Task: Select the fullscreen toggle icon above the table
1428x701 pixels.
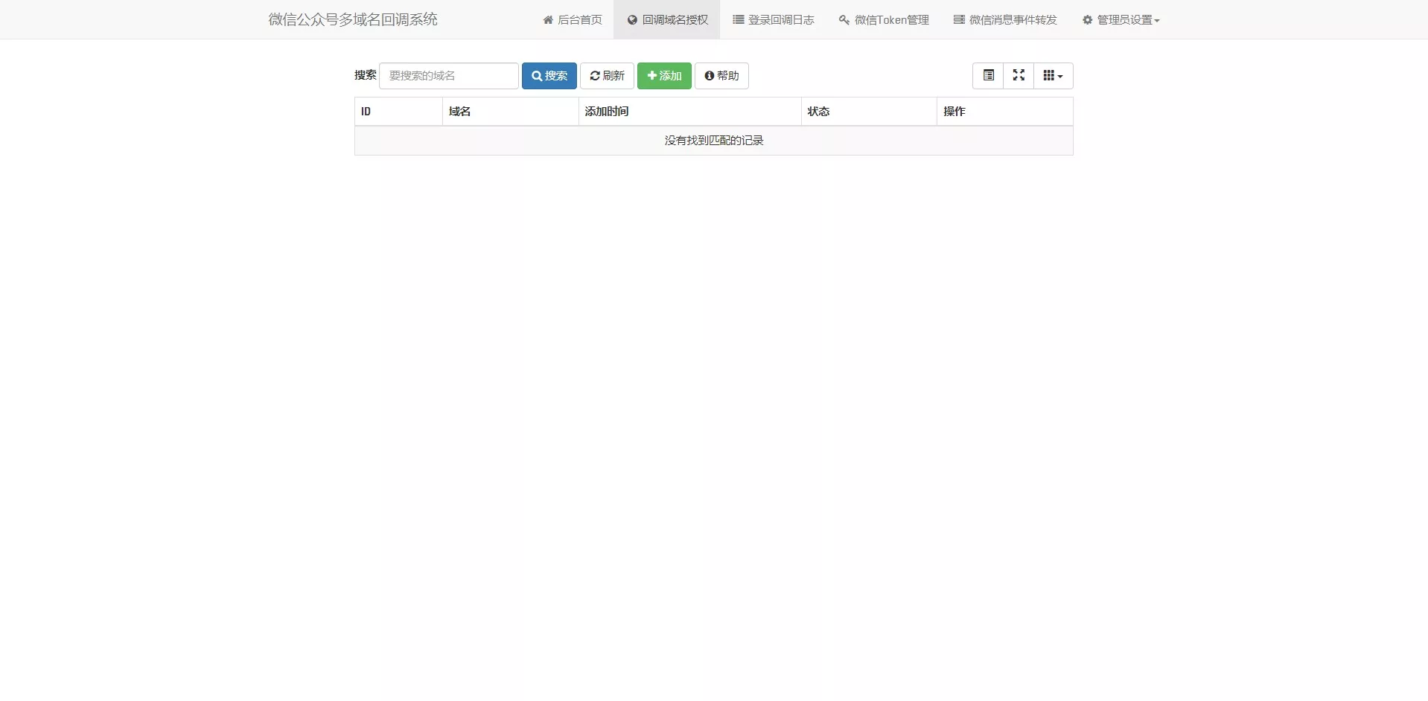Action: 1019,75
